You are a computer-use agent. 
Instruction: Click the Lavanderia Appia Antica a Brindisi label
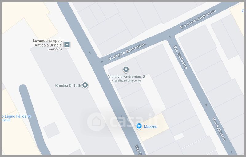tap(48, 43)
